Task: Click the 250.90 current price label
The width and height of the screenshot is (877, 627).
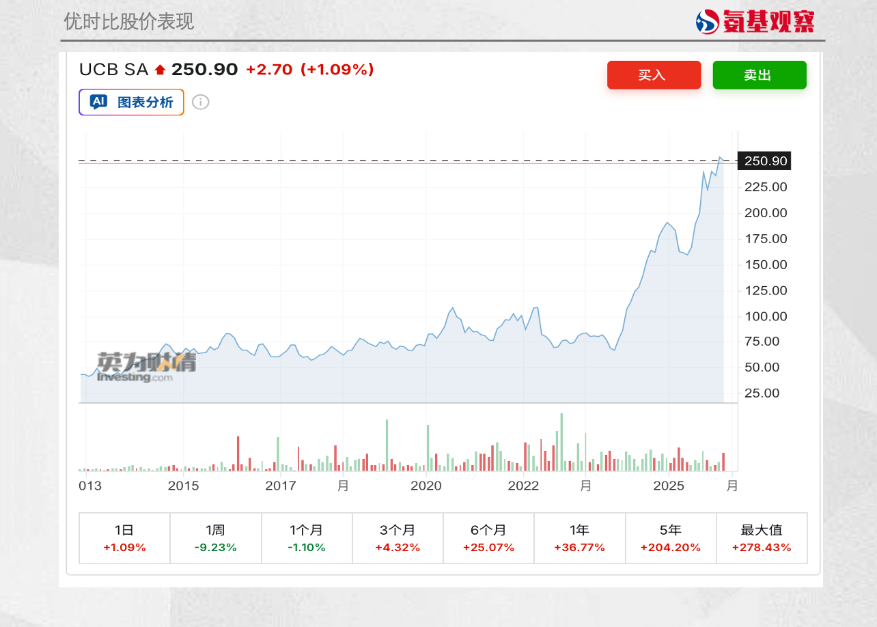Action: [x=766, y=162]
